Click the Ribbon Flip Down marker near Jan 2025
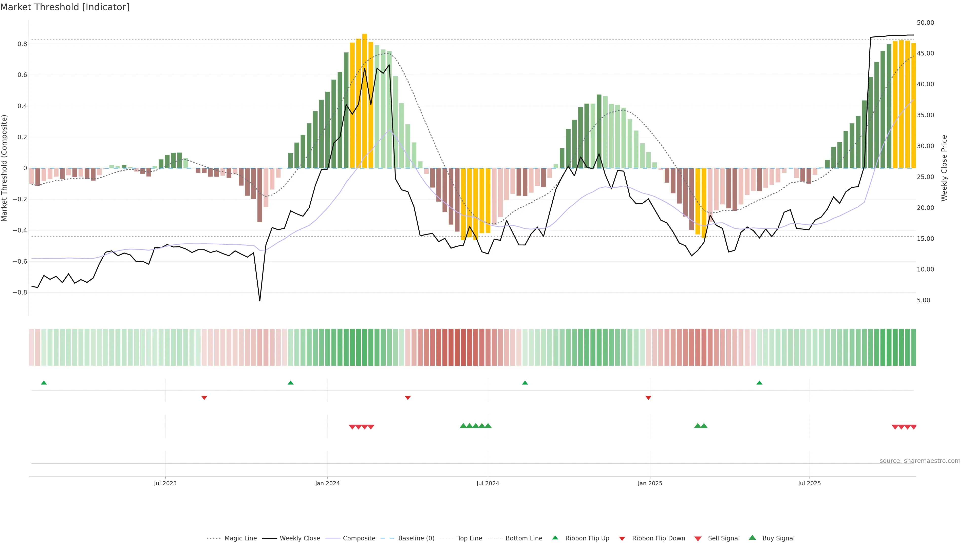The width and height of the screenshot is (973, 547). coord(648,398)
